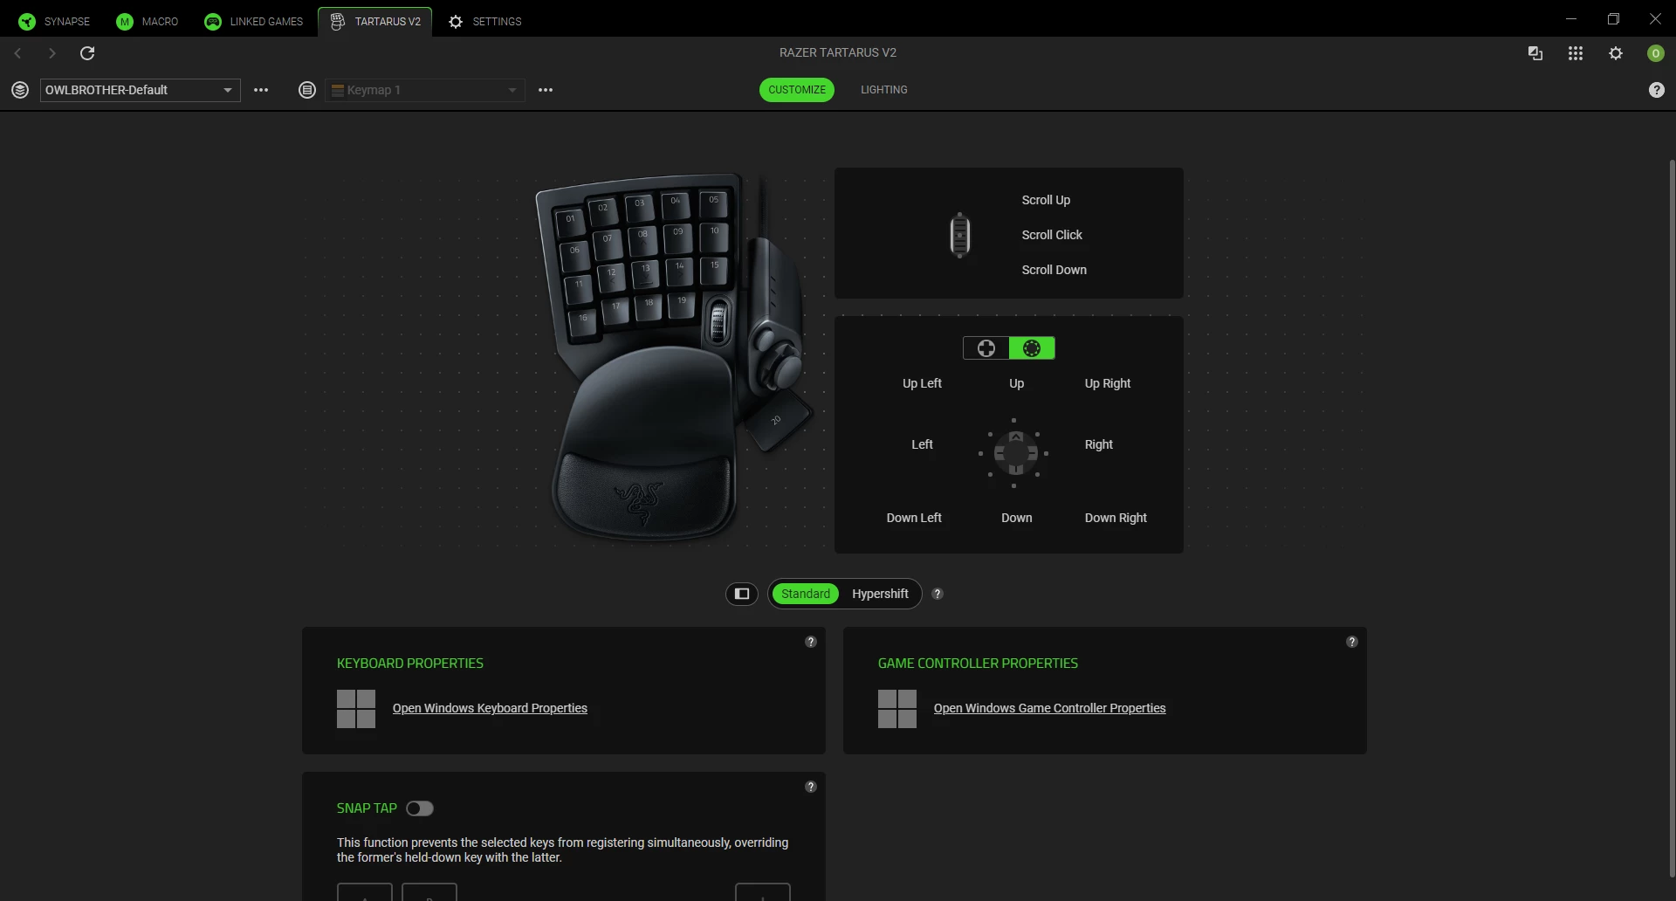
Task: Click the keymap icon beside Keymap 1
Action: pos(307,90)
